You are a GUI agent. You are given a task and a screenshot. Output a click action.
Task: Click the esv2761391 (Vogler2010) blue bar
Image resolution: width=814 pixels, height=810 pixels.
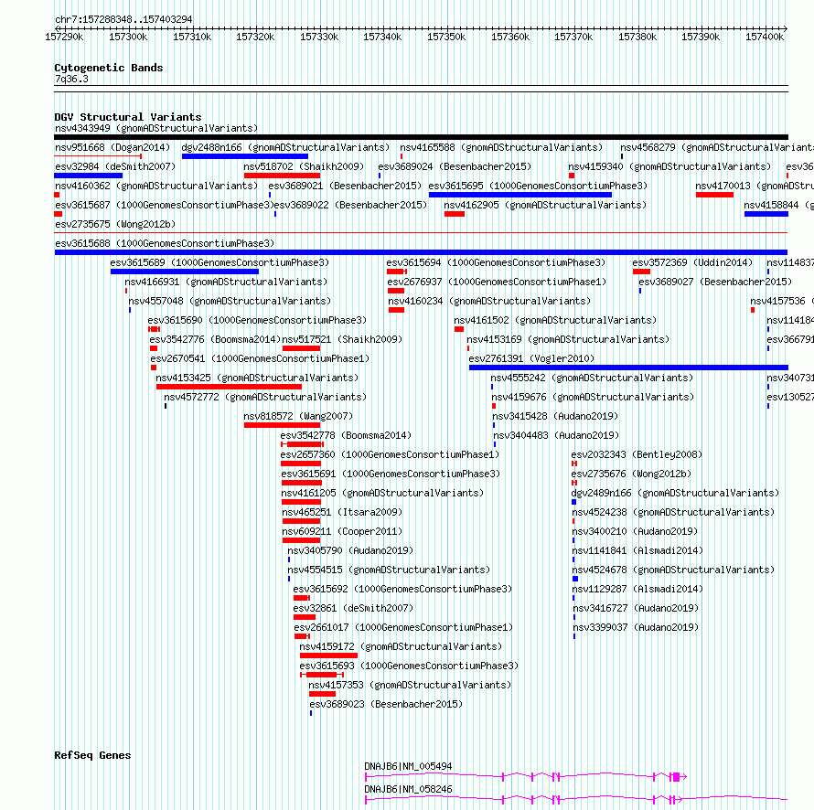click(628, 368)
